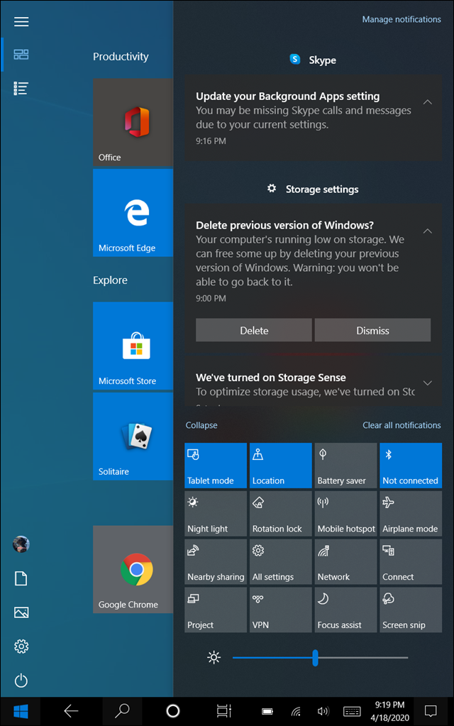The width and height of the screenshot is (454, 726).
Task: Launch the Microsoft Edge tile
Action: 133,212
